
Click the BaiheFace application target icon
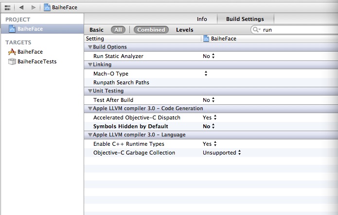click(12, 52)
